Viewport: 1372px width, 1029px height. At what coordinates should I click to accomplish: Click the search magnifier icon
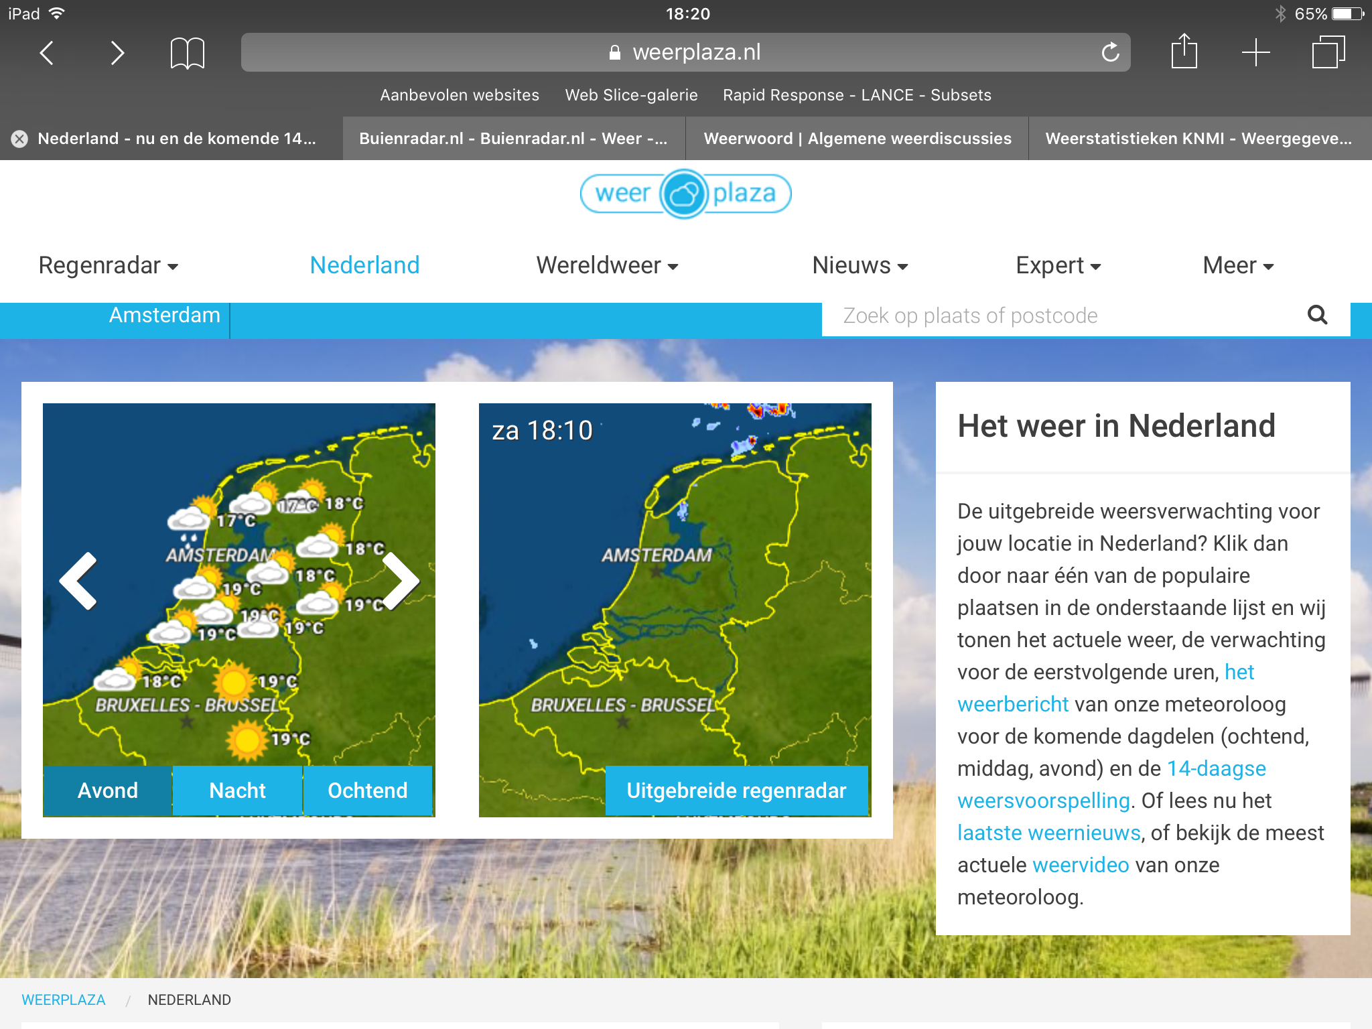pyautogui.click(x=1317, y=315)
